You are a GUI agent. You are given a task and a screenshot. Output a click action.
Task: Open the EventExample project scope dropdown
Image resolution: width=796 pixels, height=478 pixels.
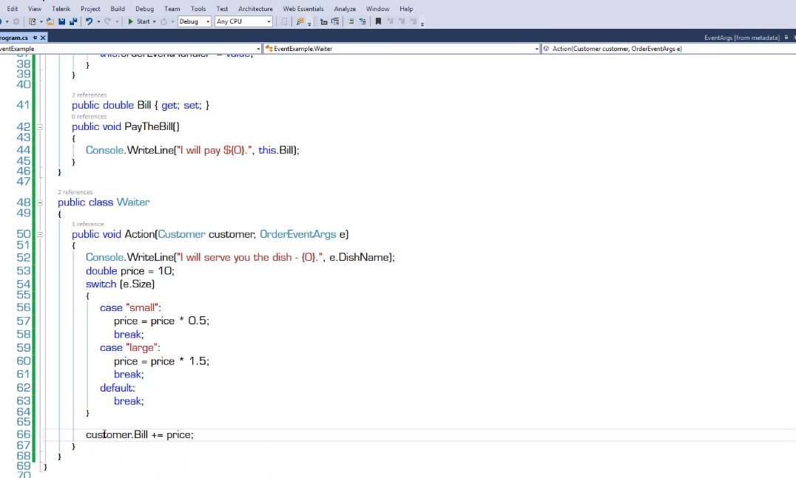click(130, 49)
